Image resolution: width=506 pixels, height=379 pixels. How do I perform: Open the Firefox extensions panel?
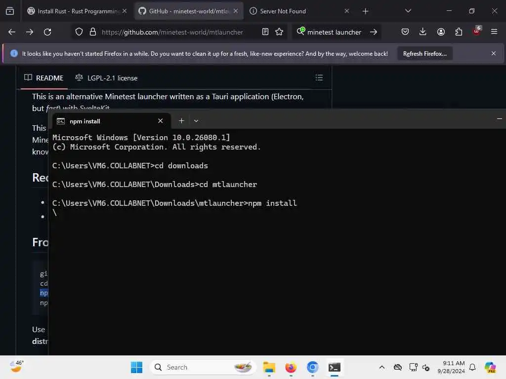coord(459,32)
